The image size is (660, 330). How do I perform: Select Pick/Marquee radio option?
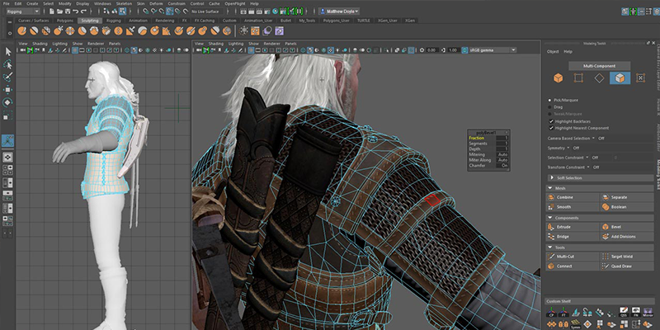pos(549,100)
